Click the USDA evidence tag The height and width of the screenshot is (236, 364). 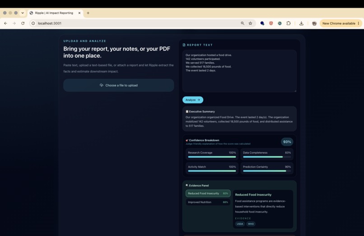coord(240,224)
